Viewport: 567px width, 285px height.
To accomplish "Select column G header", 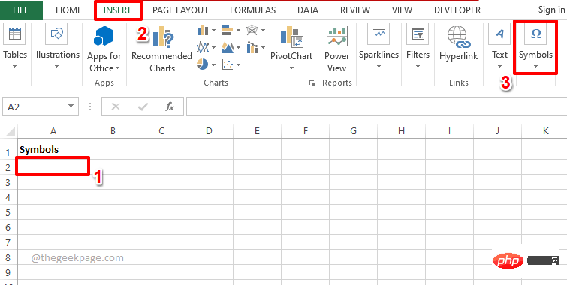I will coord(353,131).
